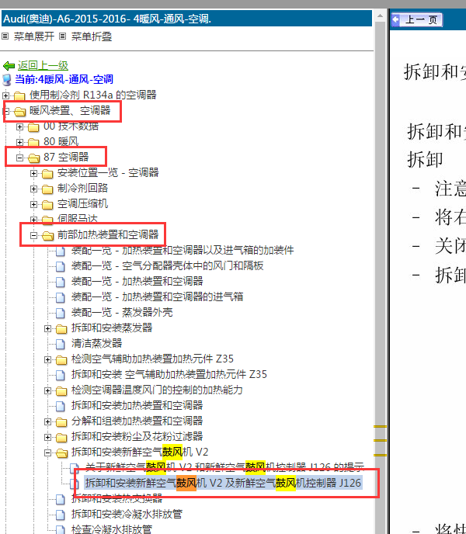The height and width of the screenshot is (534, 466).
Task: Click folder icon of 拆卸和安装蒸发器
Action: 61,328
